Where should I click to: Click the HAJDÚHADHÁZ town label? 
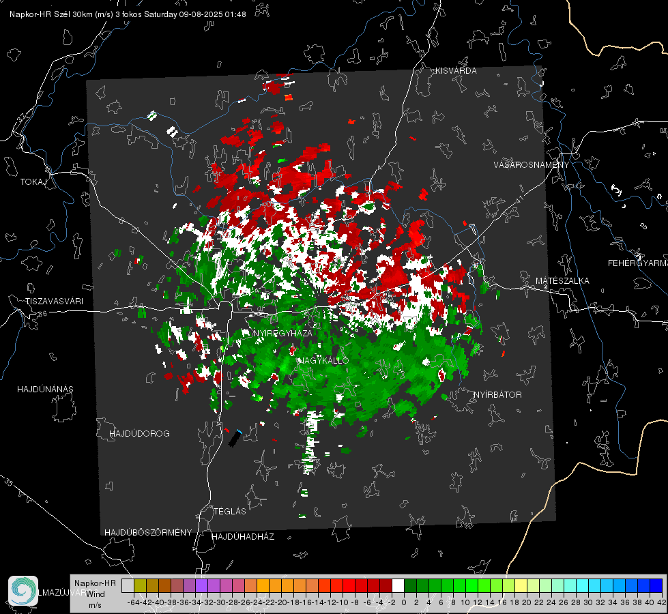tap(243, 537)
